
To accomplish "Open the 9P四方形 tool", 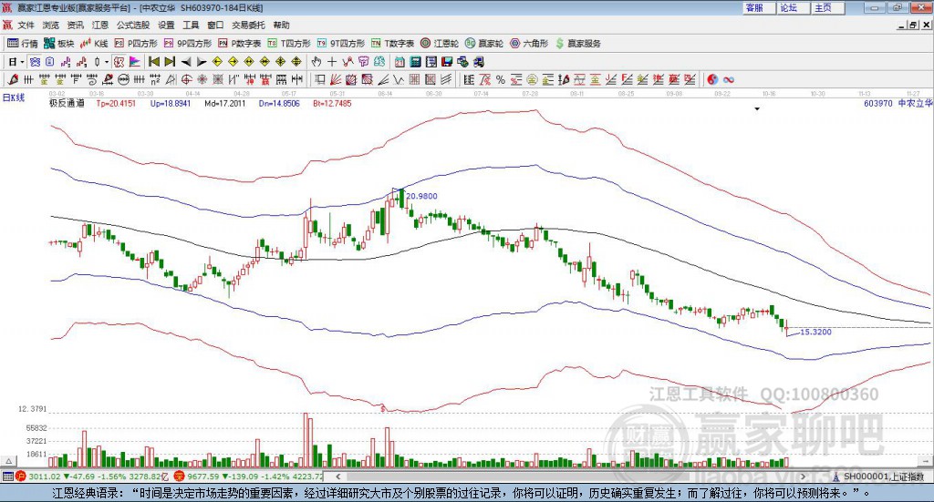I will pos(188,44).
